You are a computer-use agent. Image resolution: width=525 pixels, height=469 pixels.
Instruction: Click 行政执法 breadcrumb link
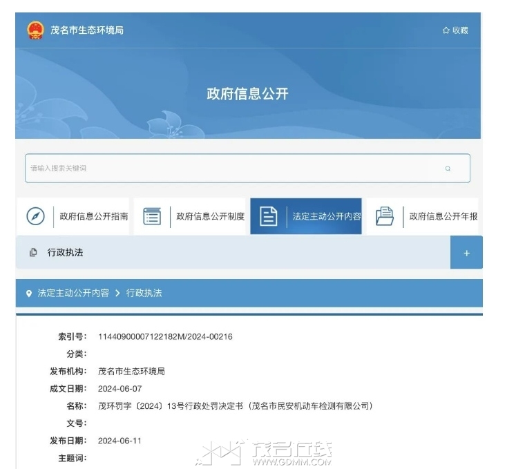pos(144,294)
